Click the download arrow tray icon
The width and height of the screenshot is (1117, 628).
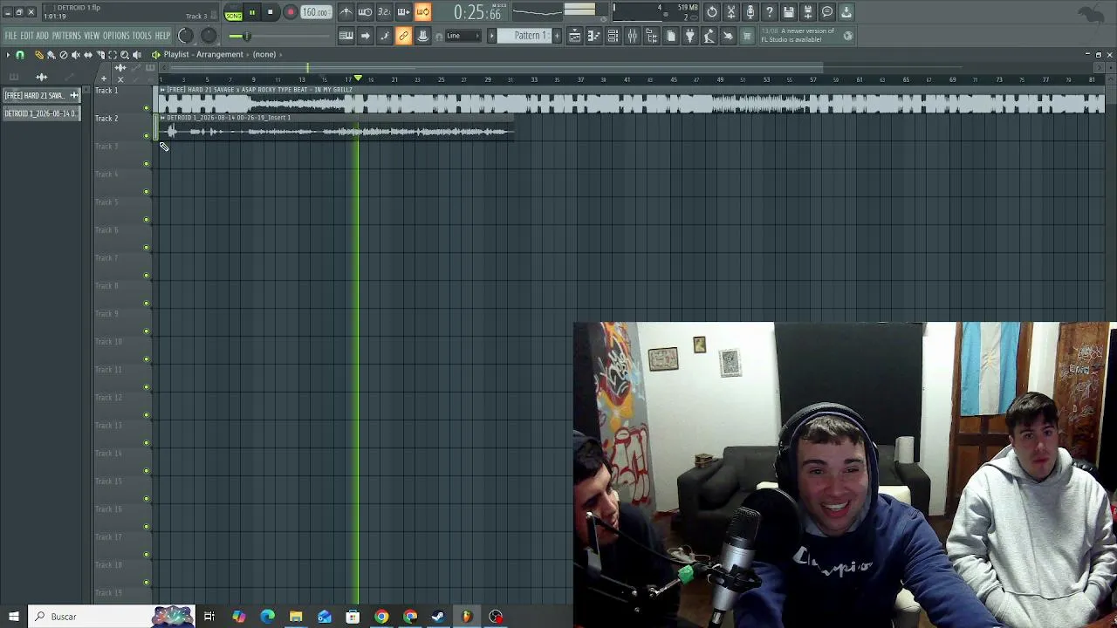pyautogui.click(x=846, y=12)
